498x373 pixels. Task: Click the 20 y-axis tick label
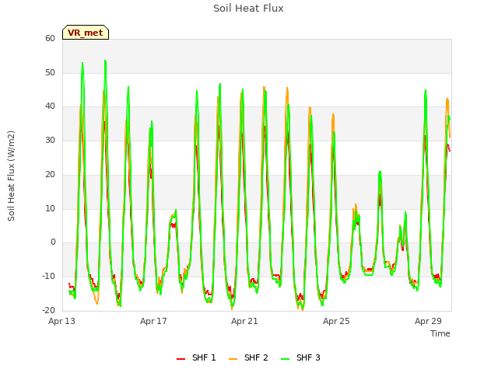pyautogui.click(x=50, y=174)
